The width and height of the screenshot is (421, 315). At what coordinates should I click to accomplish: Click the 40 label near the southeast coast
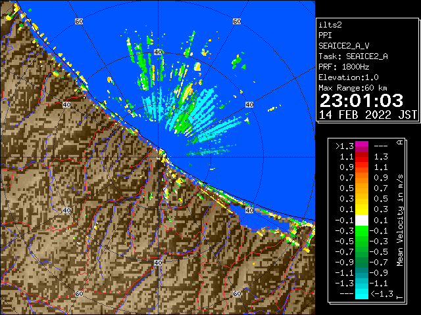[249, 210]
